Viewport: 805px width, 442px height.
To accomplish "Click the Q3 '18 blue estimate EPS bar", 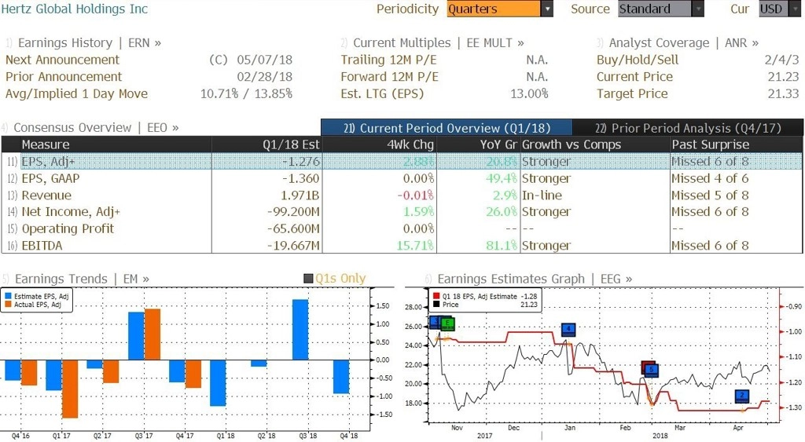I will click(300, 330).
